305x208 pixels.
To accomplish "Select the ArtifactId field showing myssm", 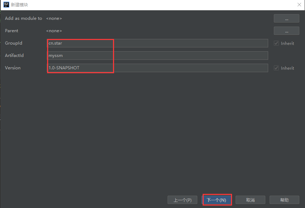I will (x=106, y=55).
